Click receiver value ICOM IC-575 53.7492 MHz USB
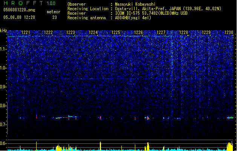Viewport: 237px width, 151px height. tap(151, 13)
